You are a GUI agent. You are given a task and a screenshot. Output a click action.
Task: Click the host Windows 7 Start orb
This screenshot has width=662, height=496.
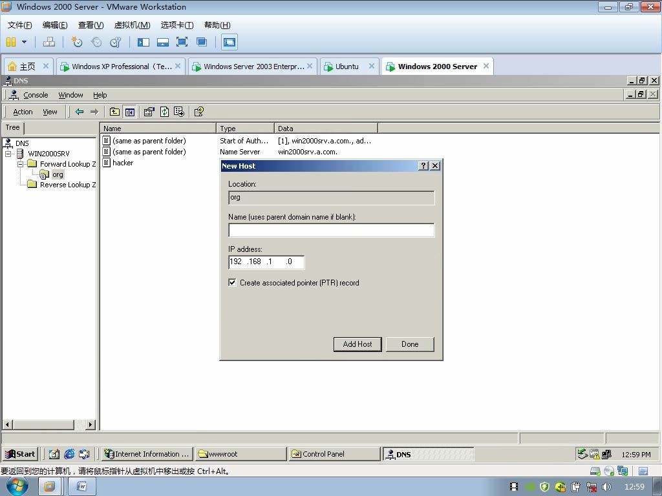click(x=17, y=486)
